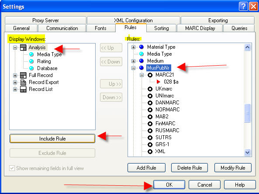Select the blue MusPubNr rule bullet

[x=142, y=67]
